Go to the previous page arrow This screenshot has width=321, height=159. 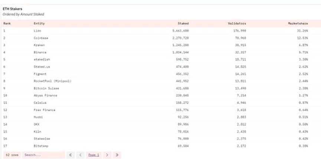[x=81, y=155]
